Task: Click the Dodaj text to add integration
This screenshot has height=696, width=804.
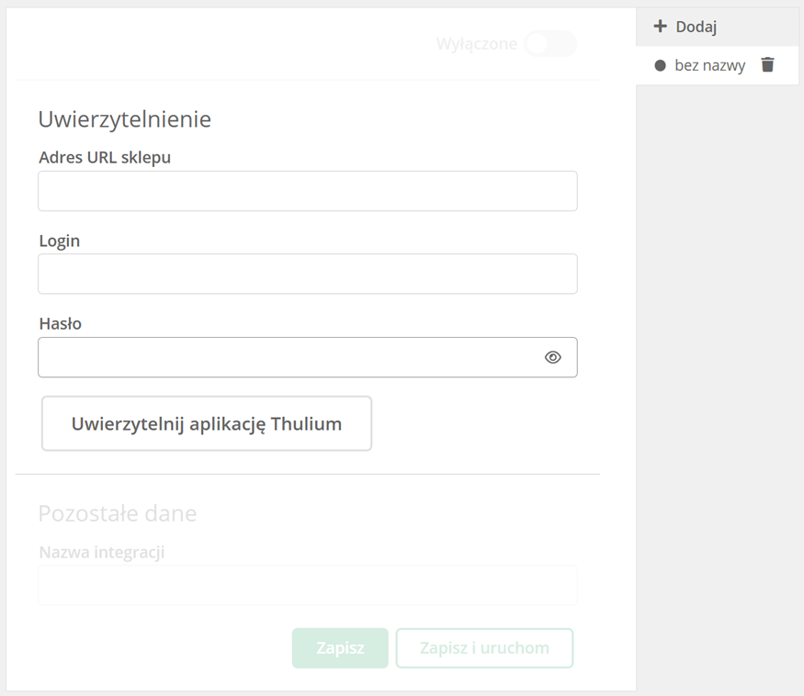Action: tap(696, 27)
